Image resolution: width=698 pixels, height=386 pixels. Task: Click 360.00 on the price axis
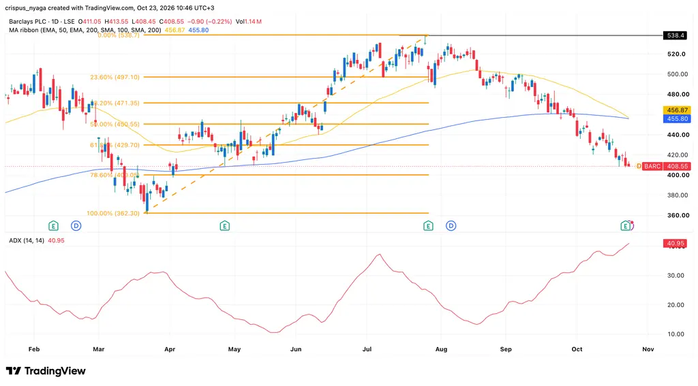pos(678,215)
